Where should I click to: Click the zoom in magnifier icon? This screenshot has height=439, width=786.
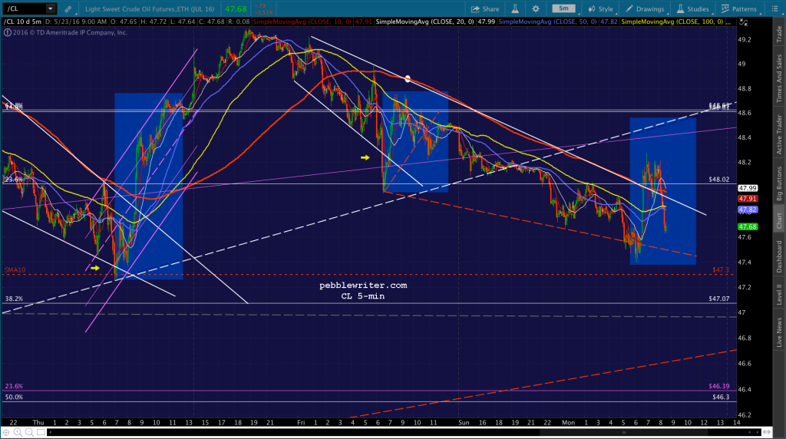pos(18,432)
